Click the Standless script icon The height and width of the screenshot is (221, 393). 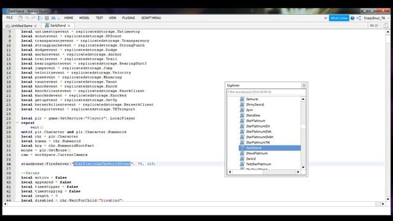(242, 115)
